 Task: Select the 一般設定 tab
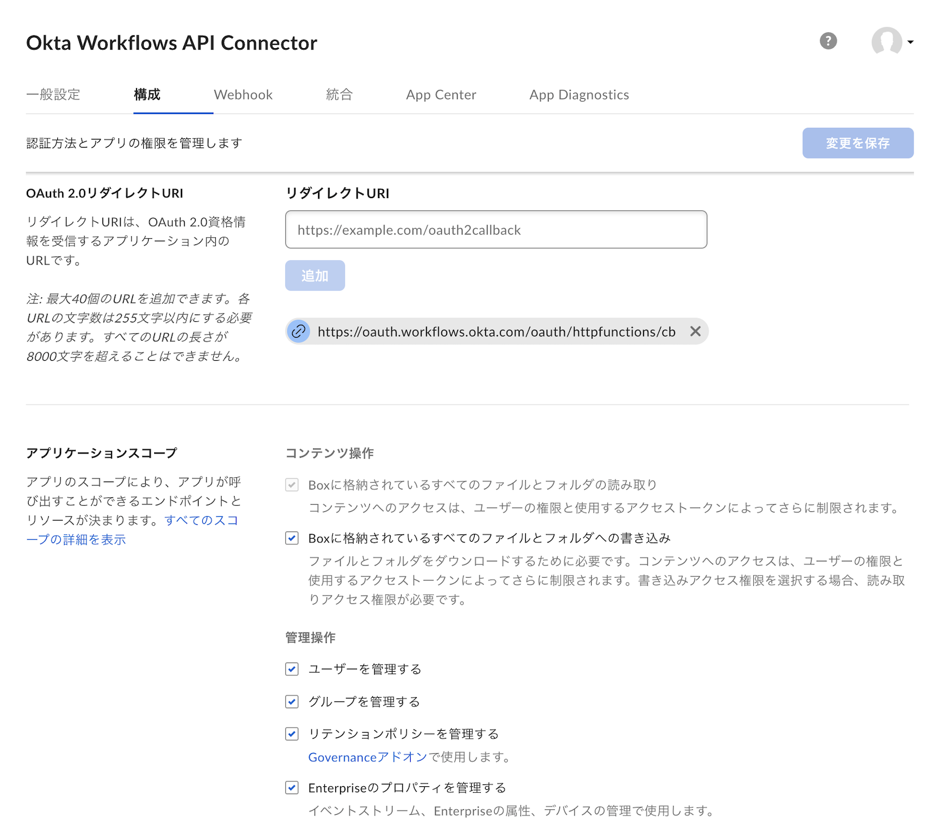click(53, 94)
